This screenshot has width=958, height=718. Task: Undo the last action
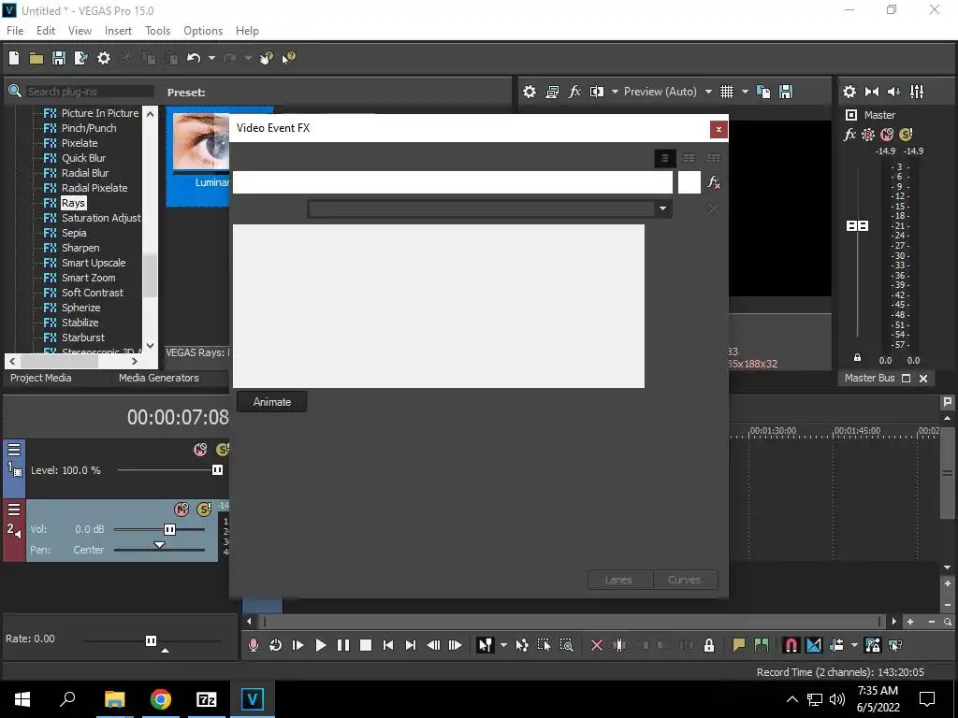(x=194, y=58)
